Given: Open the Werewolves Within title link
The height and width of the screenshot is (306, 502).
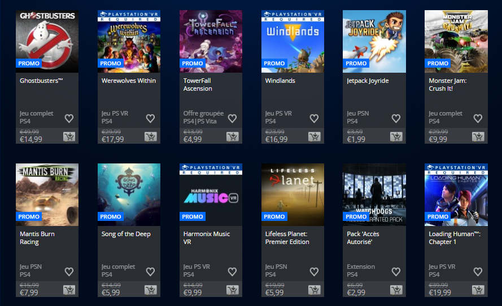Looking at the screenshot, I should pyautogui.click(x=129, y=81).
